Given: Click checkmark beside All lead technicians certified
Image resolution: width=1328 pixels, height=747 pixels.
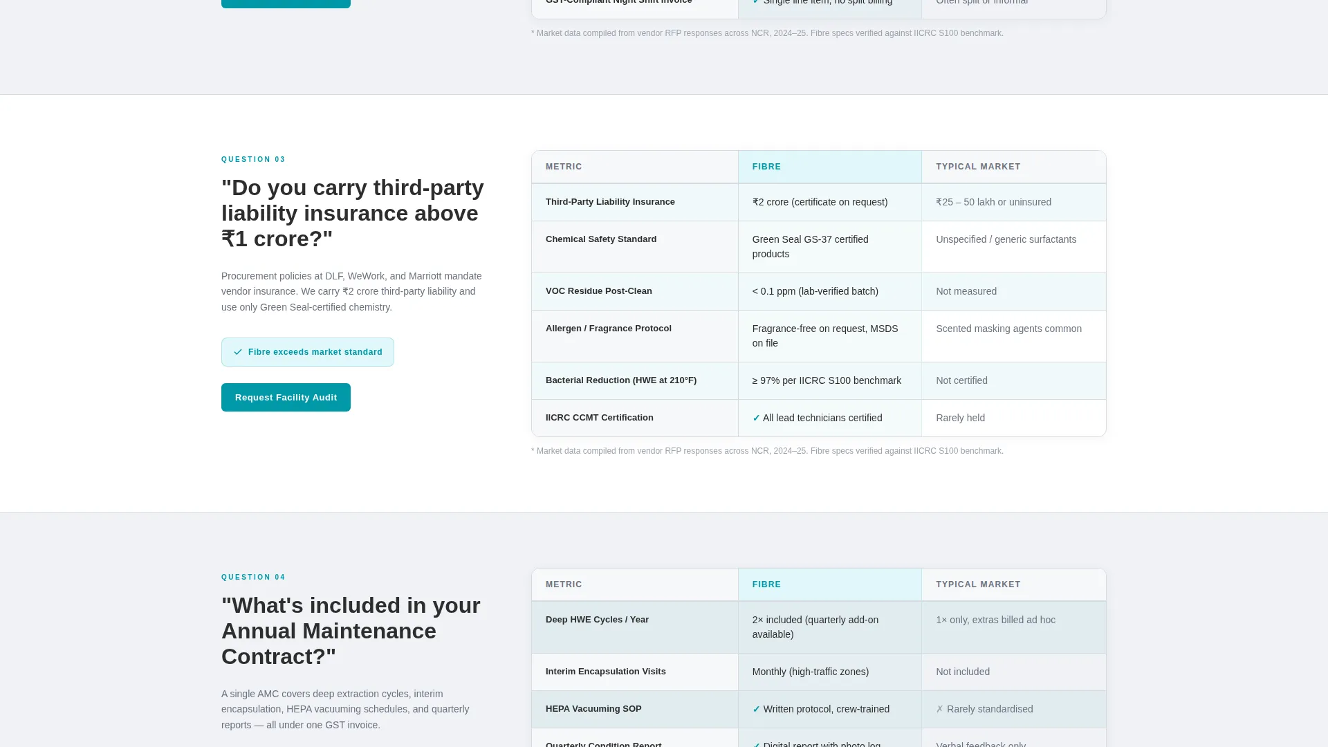Looking at the screenshot, I should coord(756,418).
